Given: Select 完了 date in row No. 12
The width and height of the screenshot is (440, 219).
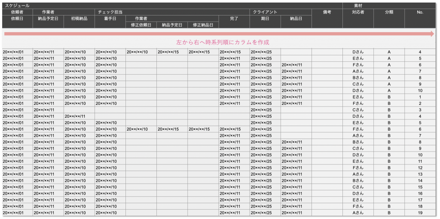Looking at the screenshot, I should click(234, 167).
